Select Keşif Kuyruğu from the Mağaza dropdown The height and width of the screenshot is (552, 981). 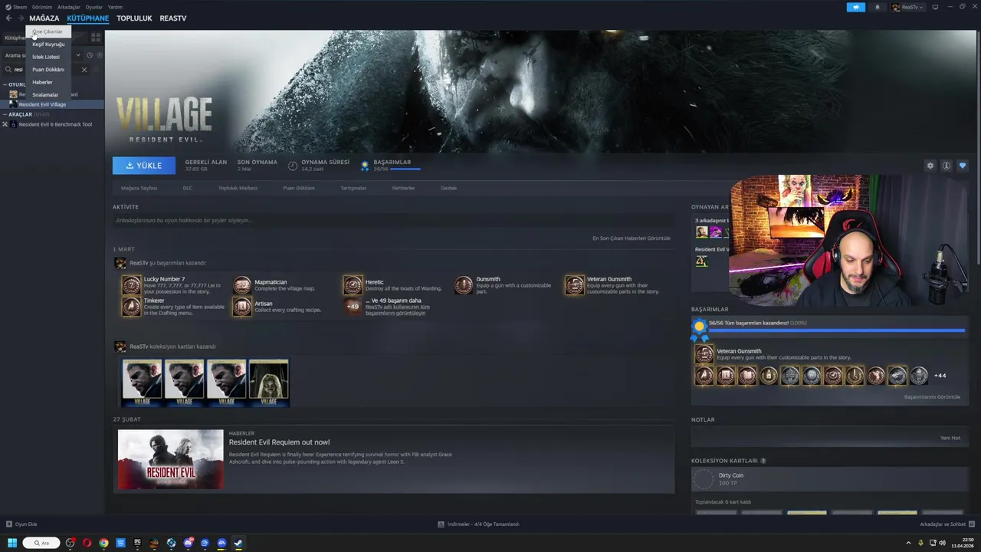point(48,44)
